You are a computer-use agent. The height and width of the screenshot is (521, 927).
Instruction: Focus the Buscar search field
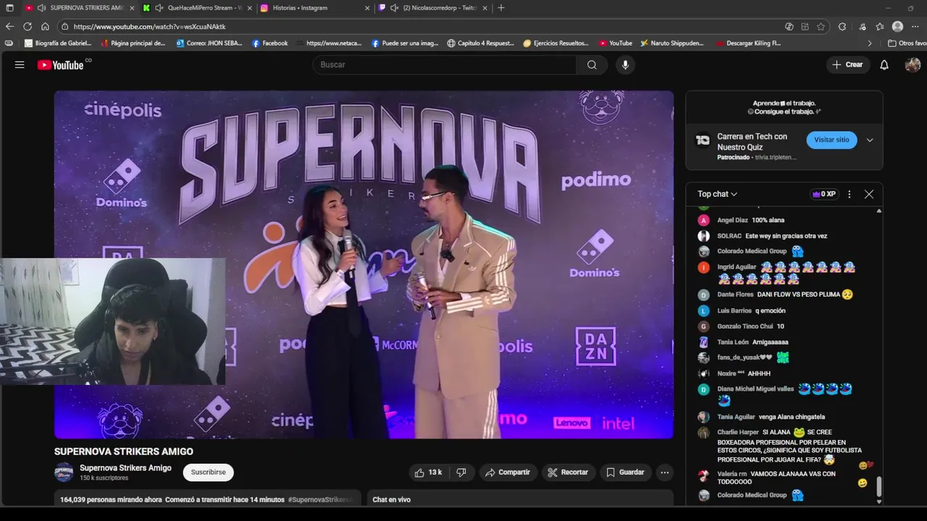tap(445, 64)
